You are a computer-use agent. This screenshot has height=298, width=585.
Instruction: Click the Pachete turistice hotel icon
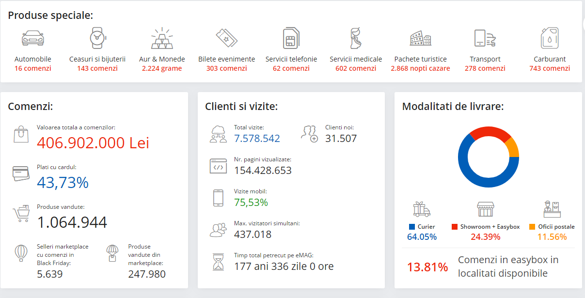coord(420,38)
